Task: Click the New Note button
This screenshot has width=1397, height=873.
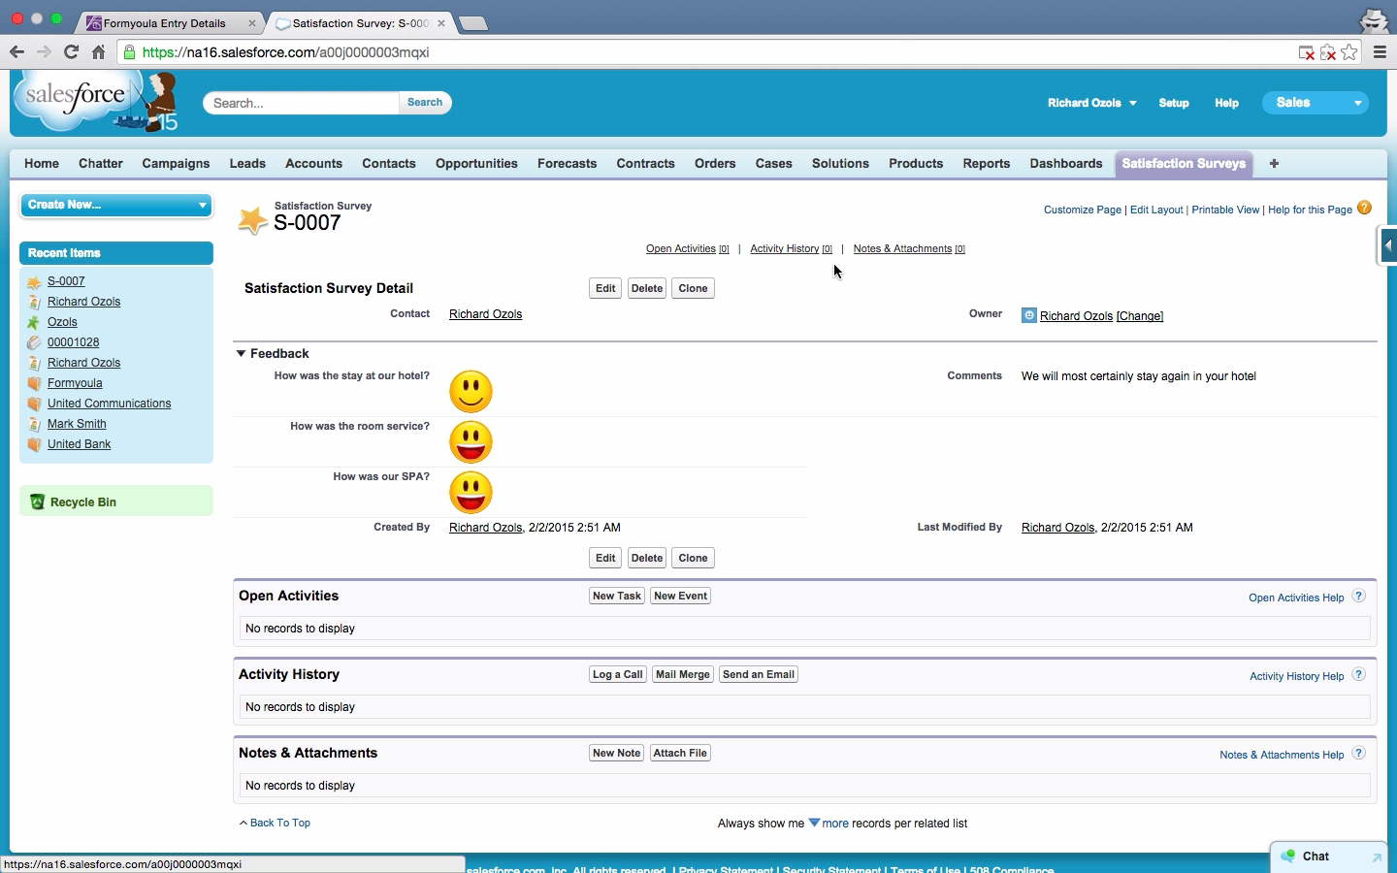Action: click(617, 753)
